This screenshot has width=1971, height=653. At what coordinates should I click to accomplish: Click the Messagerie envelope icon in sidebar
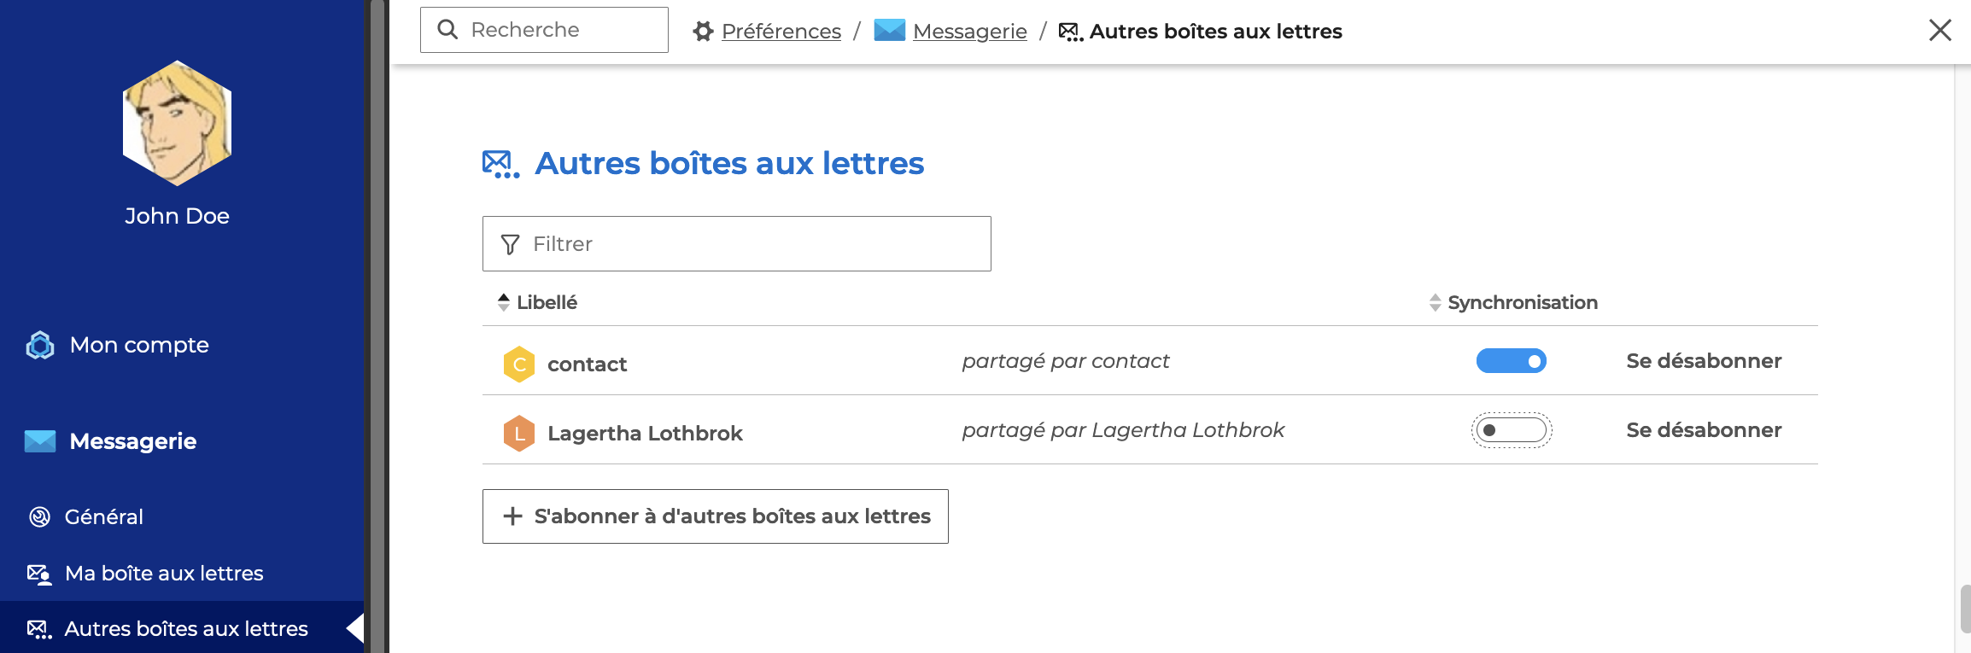click(x=40, y=441)
